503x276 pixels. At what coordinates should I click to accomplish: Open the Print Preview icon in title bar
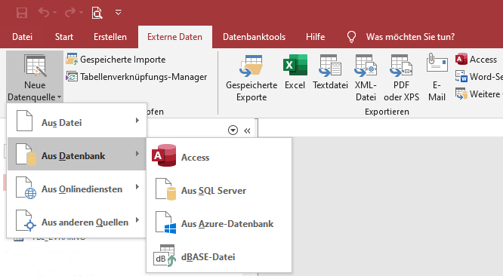click(x=97, y=13)
